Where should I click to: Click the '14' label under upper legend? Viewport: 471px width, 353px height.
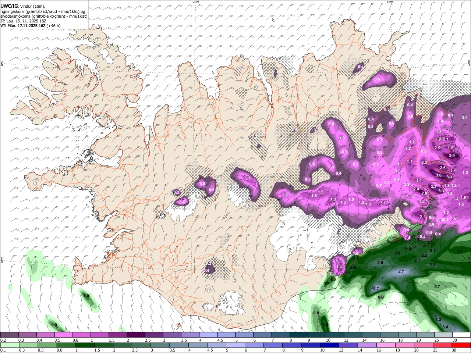[364, 340]
